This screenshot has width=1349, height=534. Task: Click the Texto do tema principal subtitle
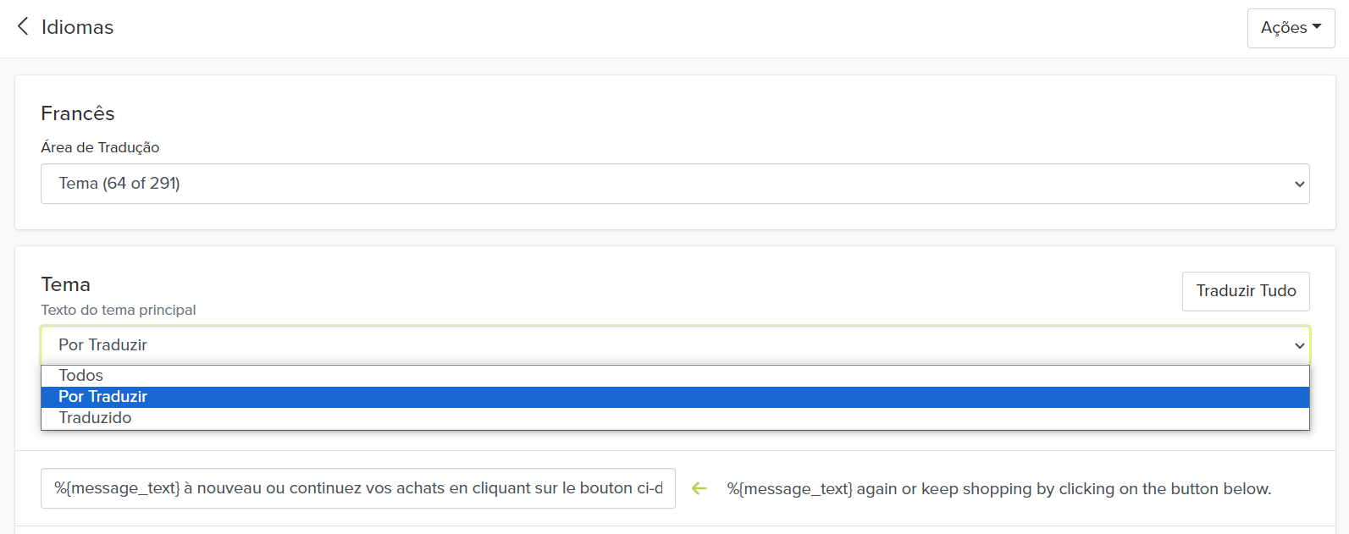click(x=119, y=310)
